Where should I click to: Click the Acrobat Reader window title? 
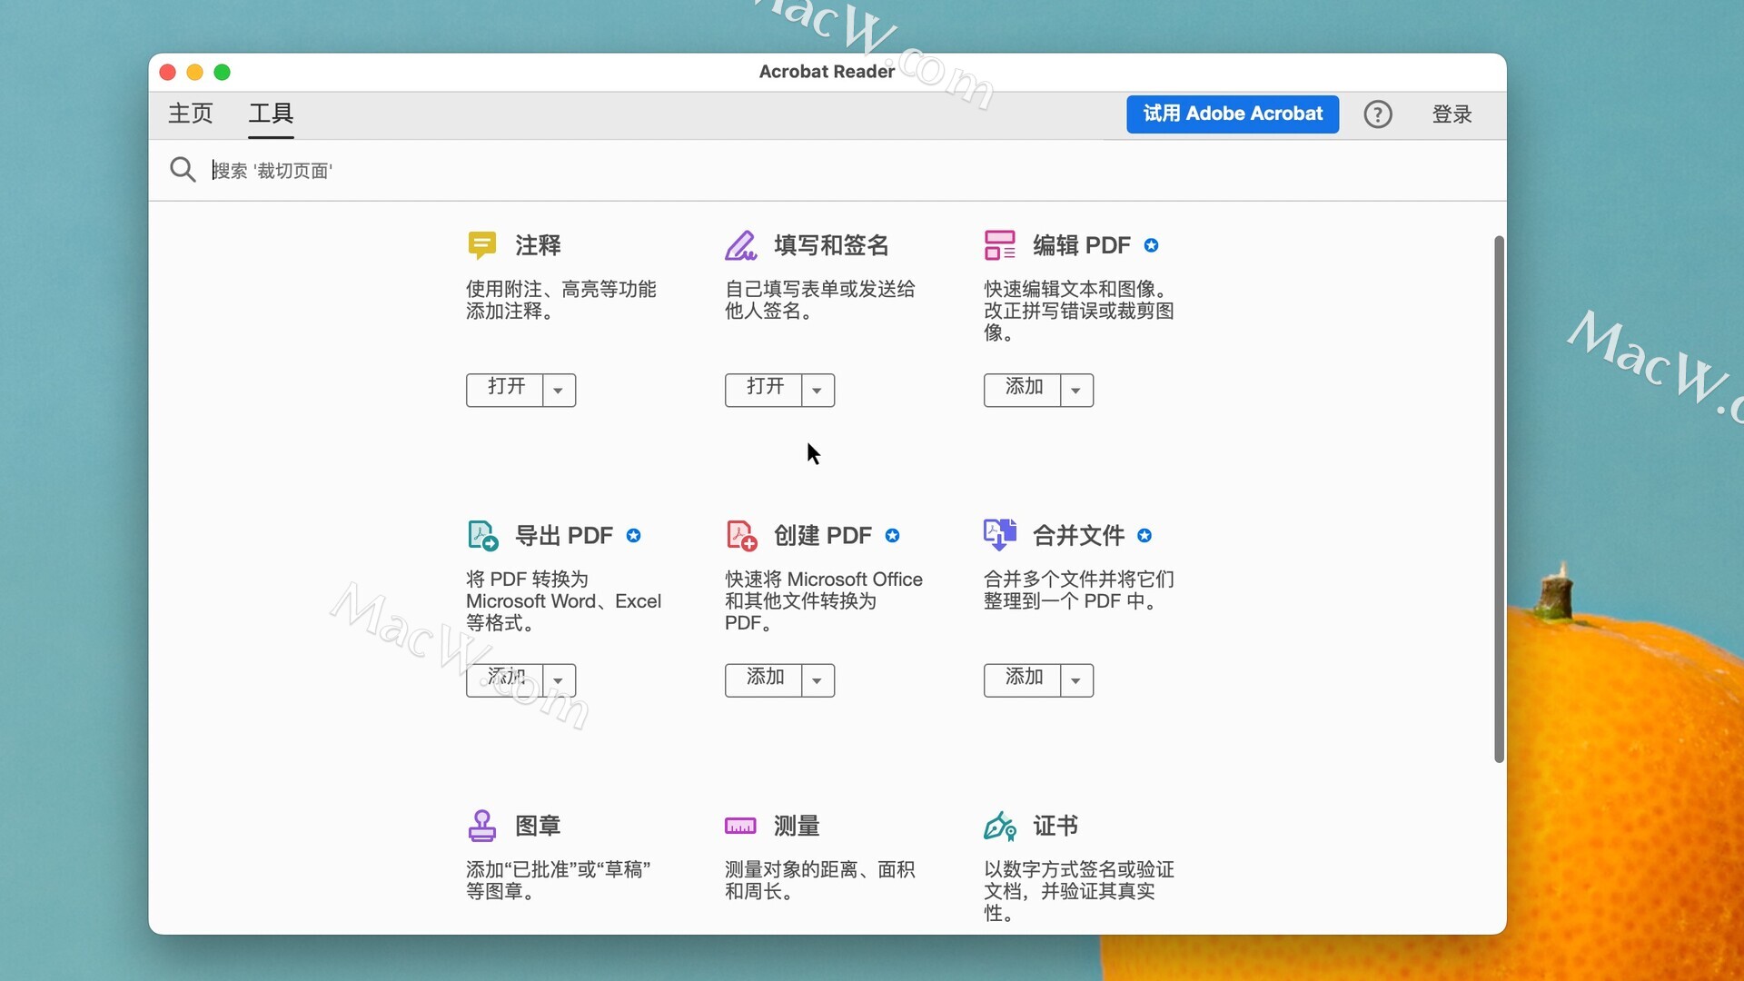click(x=827, y=72)
